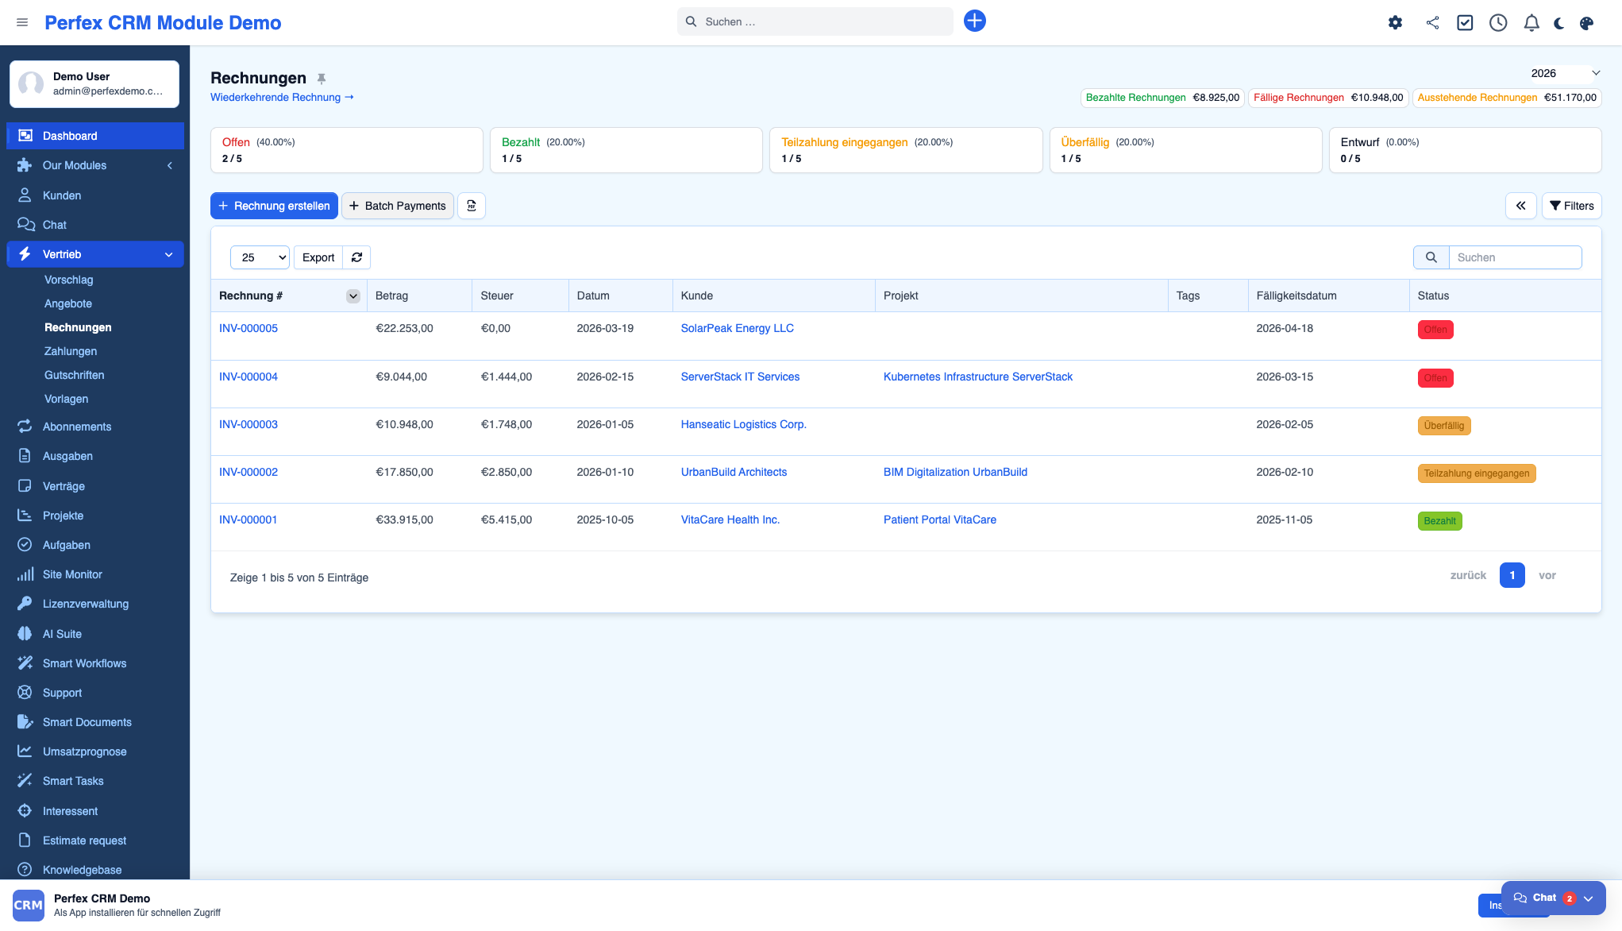The width and height of the screenshot is (1622, 931).
Task: Open theme color palette icon
Action: (x=1586, y=23)
